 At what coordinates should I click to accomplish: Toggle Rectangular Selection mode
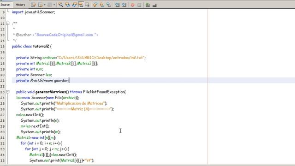(x=87, y=5)
